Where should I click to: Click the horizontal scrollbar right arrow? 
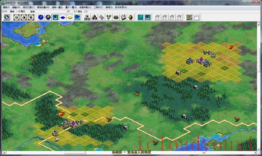tap(255, 152)
